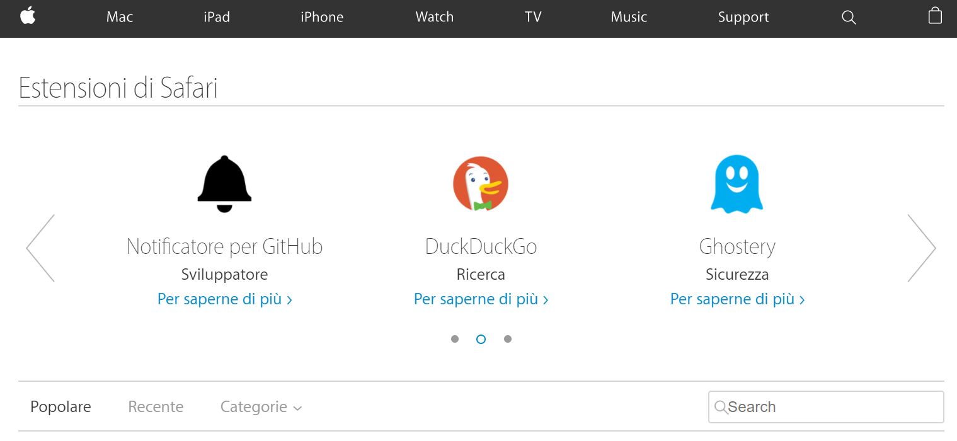Viewport: 957px width, 441px height.
Task: Open the shopping bag icon
Action: pyautogui.click(x=935, y=16)
